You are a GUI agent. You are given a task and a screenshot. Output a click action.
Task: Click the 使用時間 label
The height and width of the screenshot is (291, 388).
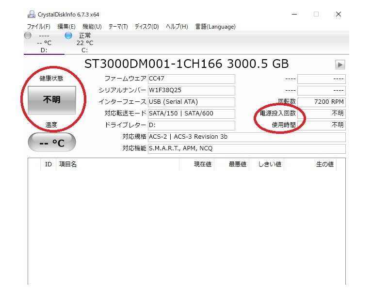(x=284, y=125)
